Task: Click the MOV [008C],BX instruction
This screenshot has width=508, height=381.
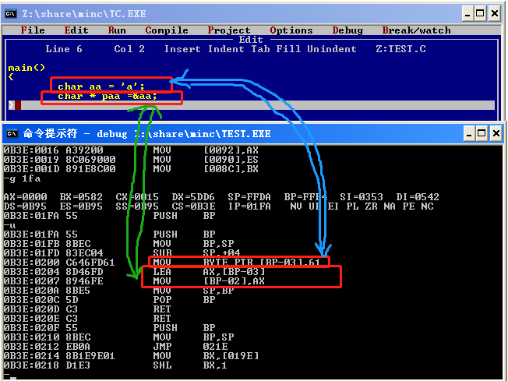Action: point(206,169)
